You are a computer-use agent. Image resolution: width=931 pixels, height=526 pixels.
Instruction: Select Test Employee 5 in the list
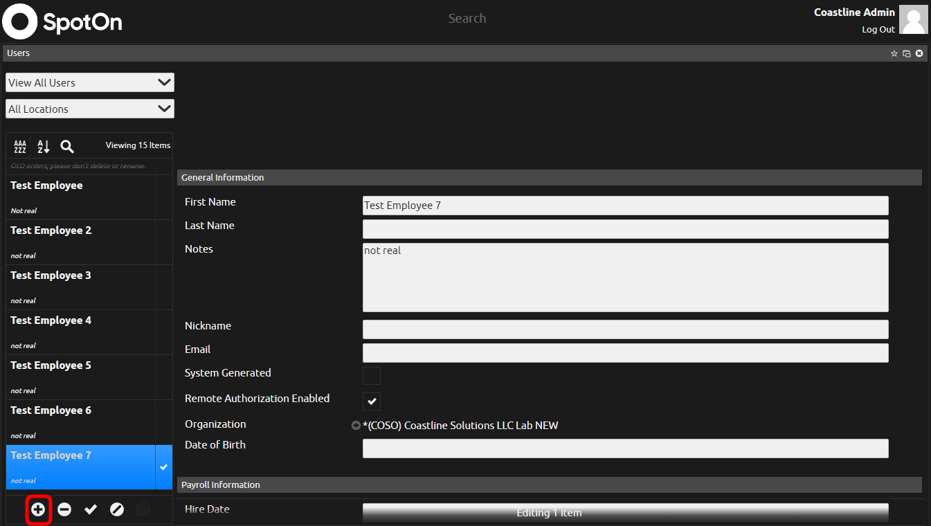coord(80,377)
